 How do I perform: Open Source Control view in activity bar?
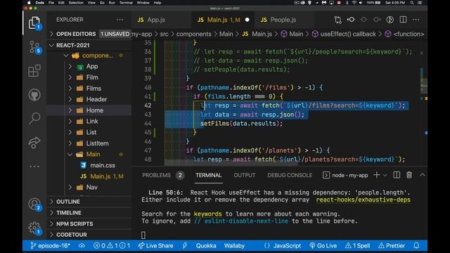pos(34,47)
